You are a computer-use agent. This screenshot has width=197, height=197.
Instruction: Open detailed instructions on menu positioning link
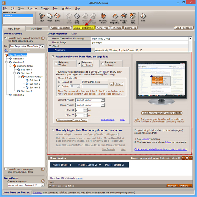(161, 149)
